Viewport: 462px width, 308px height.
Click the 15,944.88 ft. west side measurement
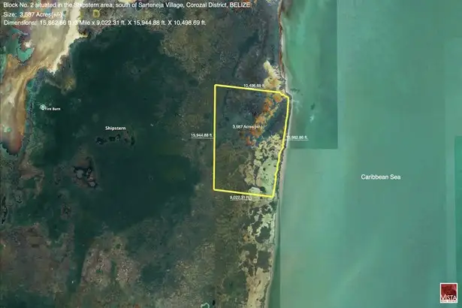point(202,135)
